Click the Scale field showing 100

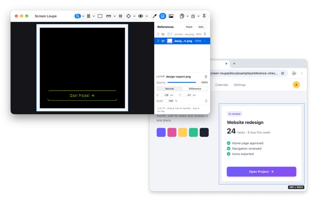click(169, 101)
